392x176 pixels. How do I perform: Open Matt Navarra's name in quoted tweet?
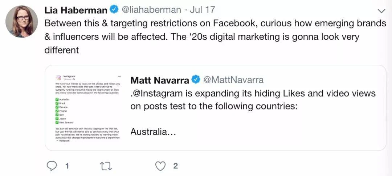(x=160, y=80)
